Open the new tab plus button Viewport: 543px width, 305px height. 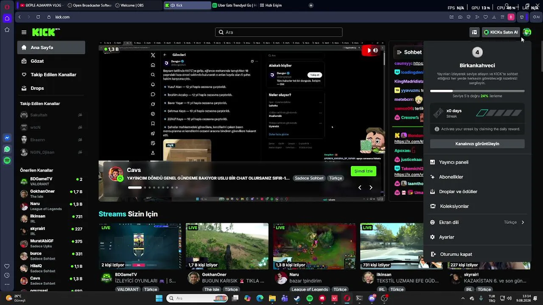[311, 6]
